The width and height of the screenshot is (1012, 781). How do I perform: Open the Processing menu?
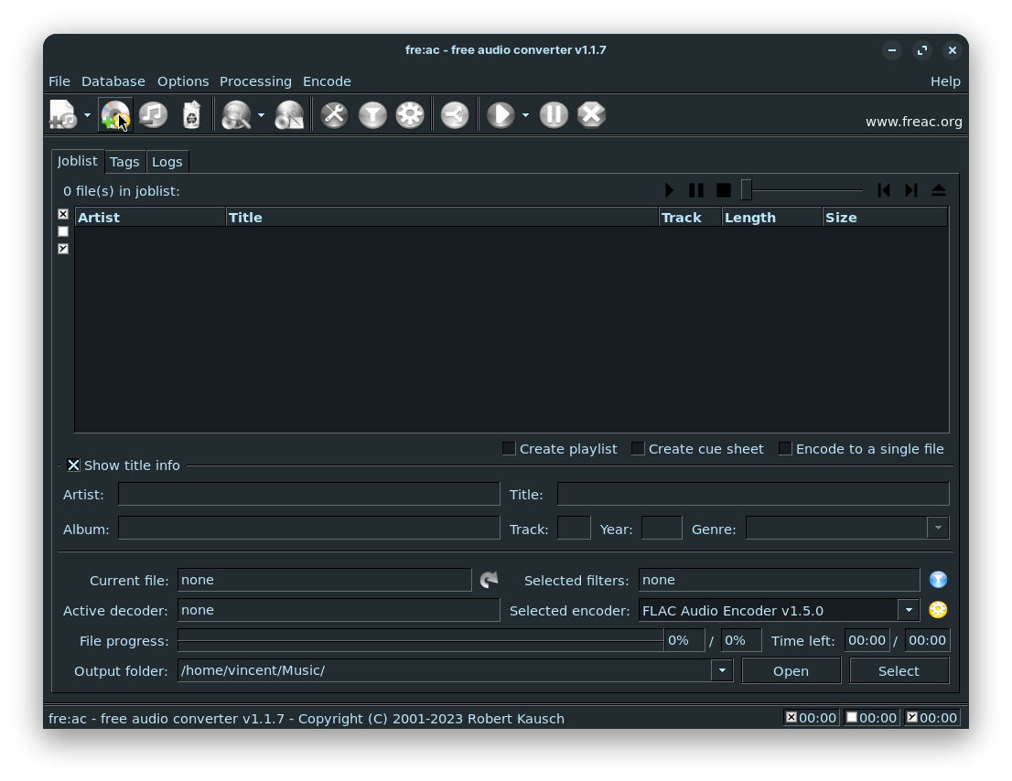[255, 81]
